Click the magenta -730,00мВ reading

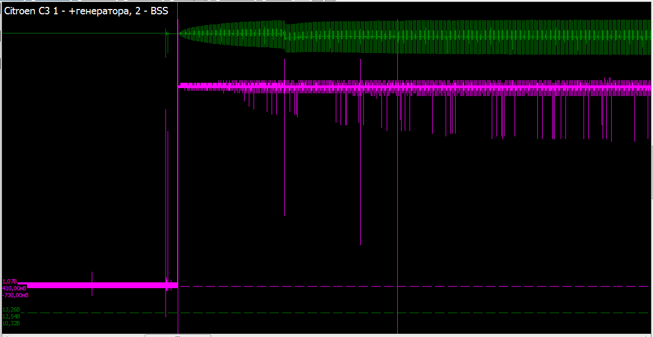click(x=15, y=295)
